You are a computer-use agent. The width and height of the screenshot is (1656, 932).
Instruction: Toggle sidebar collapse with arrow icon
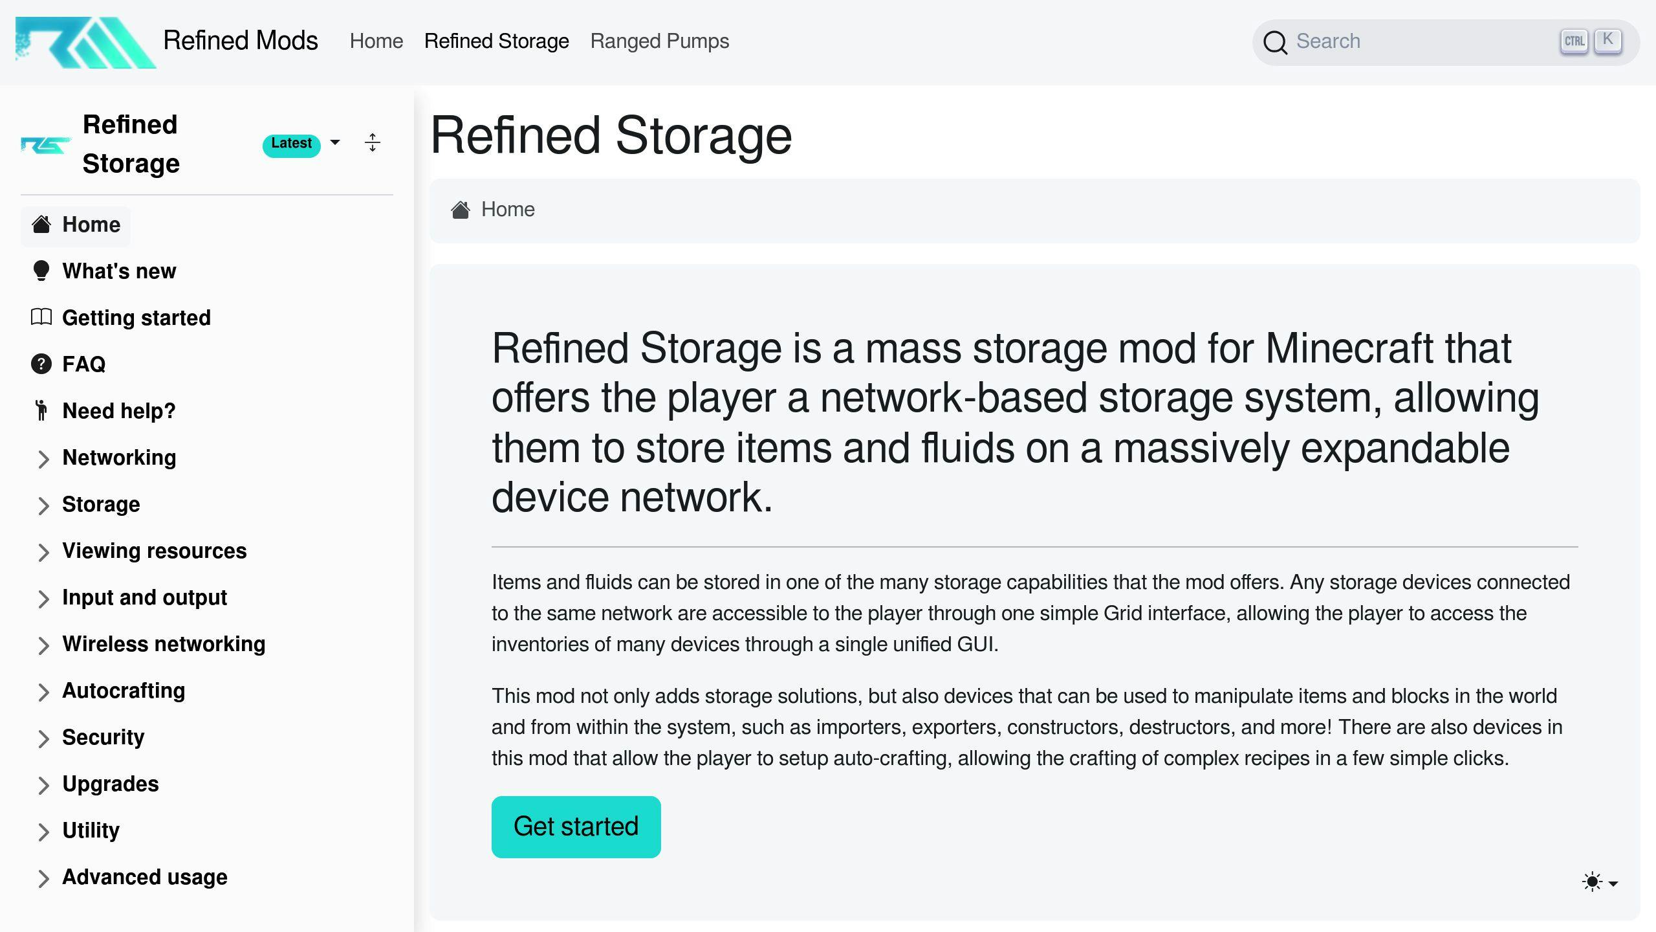(372, 144)
